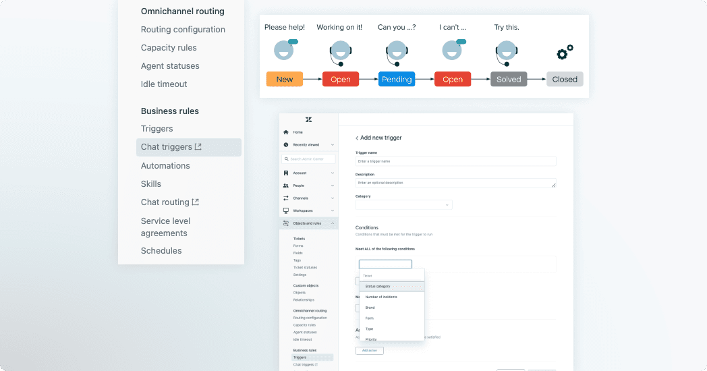The height and width of the screenshot is (371, 707).
Task: Open Idle timeout in the enlarged menu
Action: pyautogui.click(x=164, y=84)
